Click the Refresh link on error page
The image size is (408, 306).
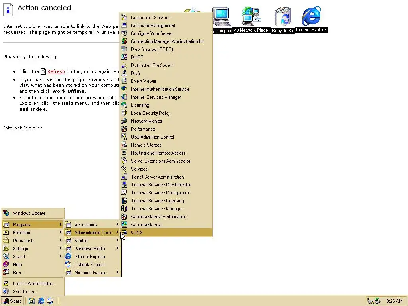pos(56,71)
